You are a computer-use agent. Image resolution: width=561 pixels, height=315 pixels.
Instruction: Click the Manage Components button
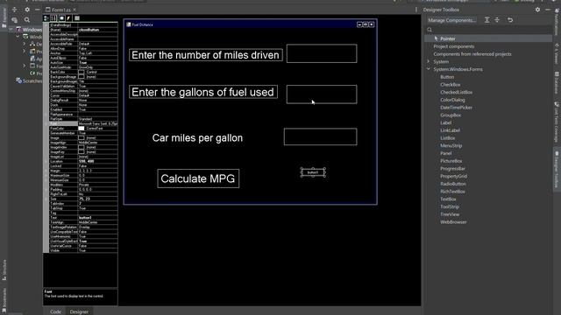click(x=451, y=20)
